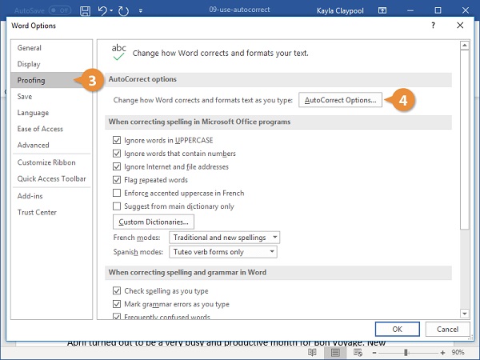480x360 pixels.
Task: Click the zoom slider handle
Action: (406, 353)
